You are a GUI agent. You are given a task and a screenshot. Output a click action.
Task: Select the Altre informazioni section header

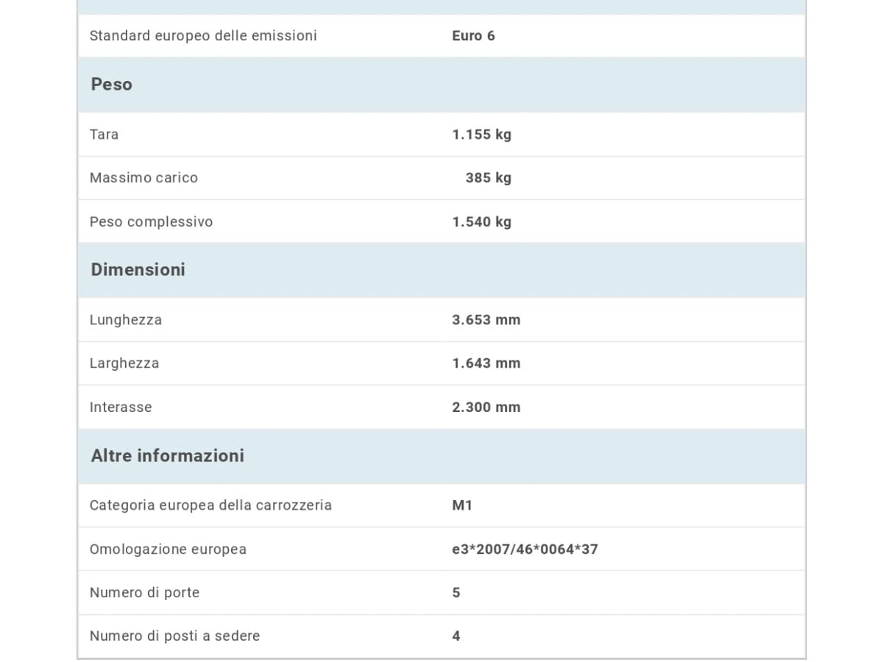tap(441, 456)
